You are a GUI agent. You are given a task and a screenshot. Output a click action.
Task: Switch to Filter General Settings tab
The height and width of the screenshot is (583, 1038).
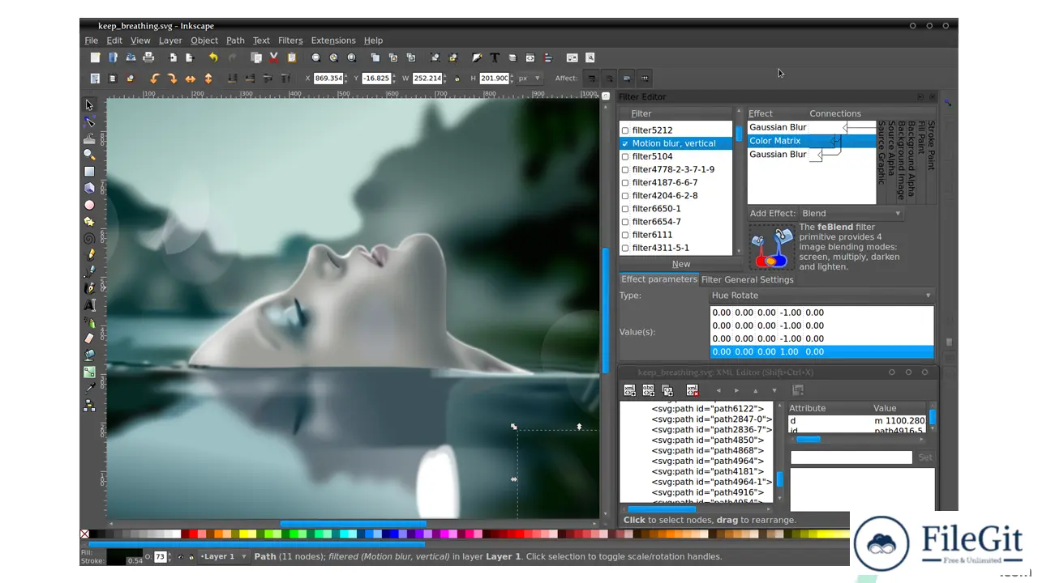pyautogui.click(x=748, y=279)
